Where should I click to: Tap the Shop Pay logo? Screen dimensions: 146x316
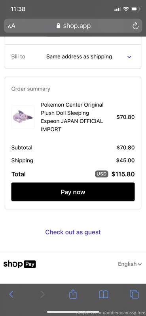coord(20,264)
